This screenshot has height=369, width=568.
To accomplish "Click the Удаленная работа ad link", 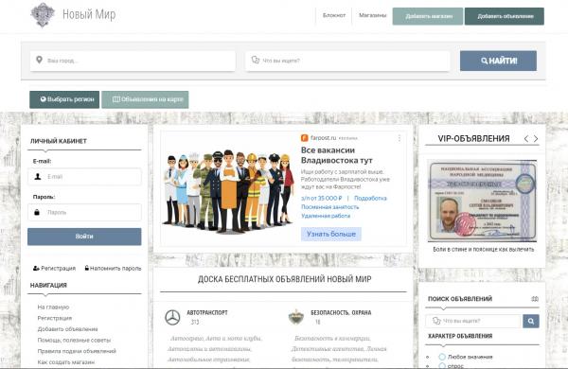I will [x=326, y=216].
